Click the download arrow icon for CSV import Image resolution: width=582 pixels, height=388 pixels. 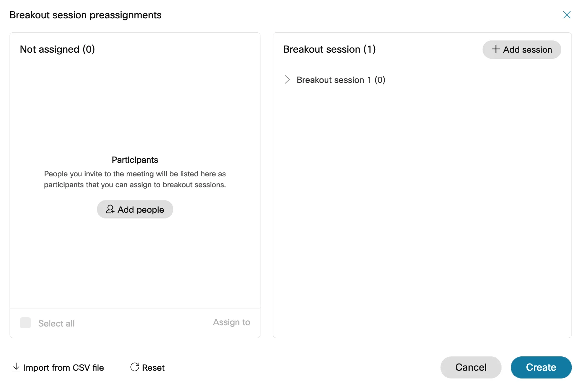[x=16, y=367]
